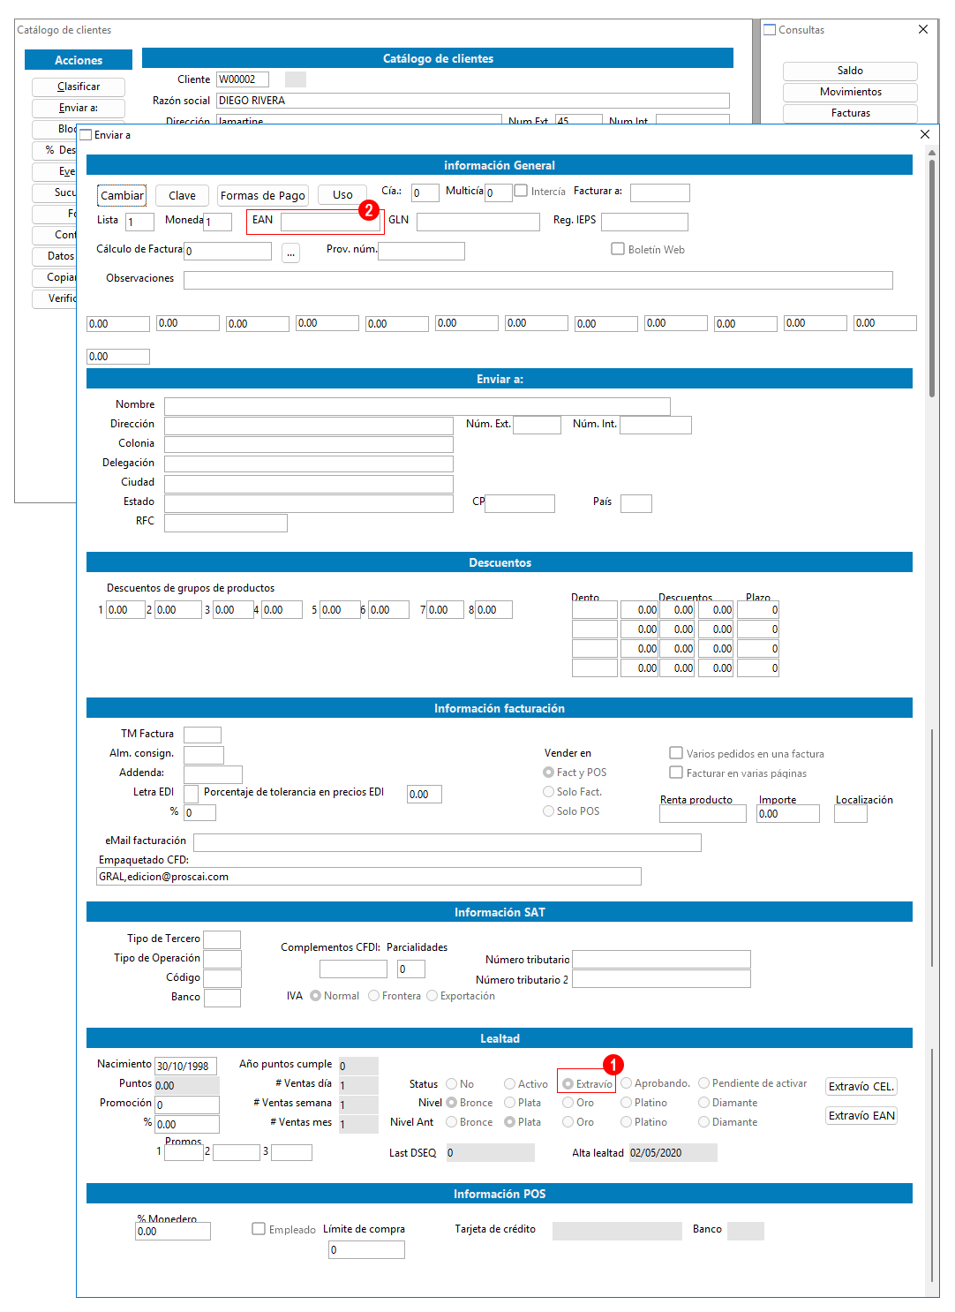The width and height of the screenshot is (955, 1312).
Task: Toggle the Empleado checkbox
Action: point(259,1229)
